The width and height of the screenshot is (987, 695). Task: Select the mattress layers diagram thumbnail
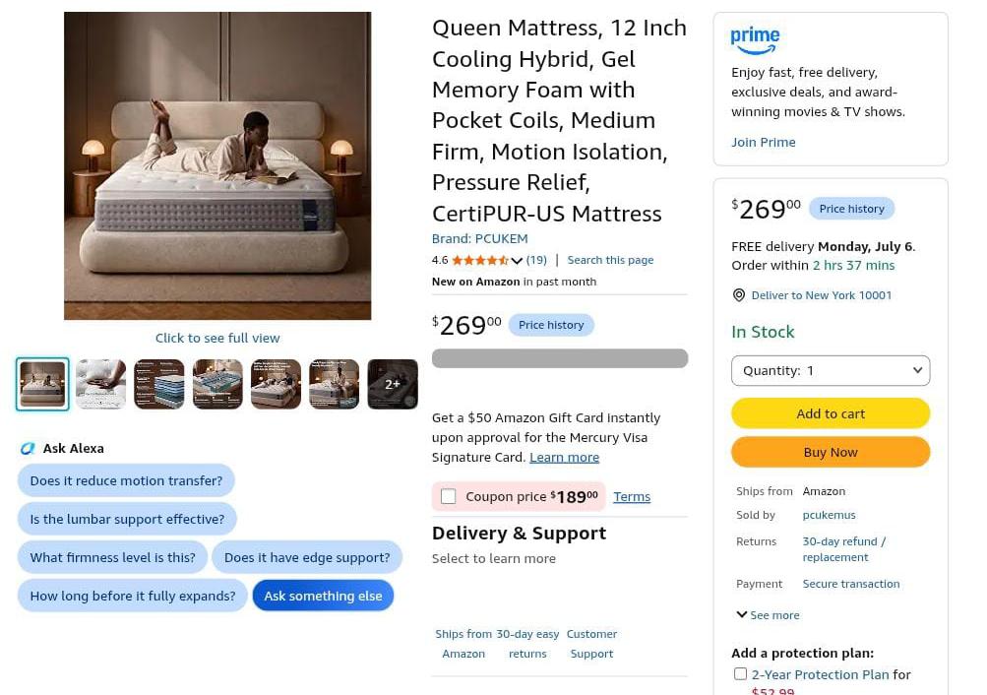159,384
